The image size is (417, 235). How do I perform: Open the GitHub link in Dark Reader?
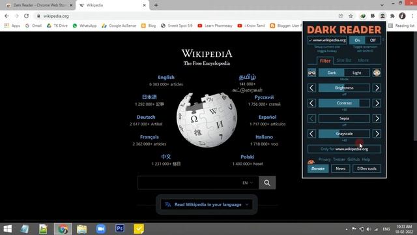coord(353,159)
